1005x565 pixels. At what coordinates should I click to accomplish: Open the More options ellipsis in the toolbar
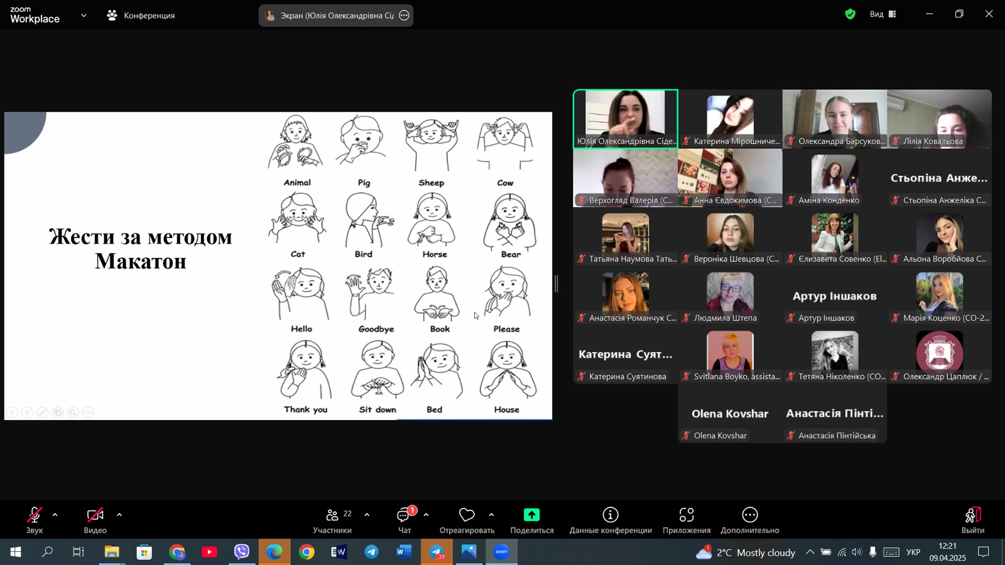click(x=749, y=520)
